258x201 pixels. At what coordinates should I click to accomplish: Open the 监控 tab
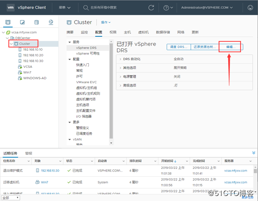84,32
